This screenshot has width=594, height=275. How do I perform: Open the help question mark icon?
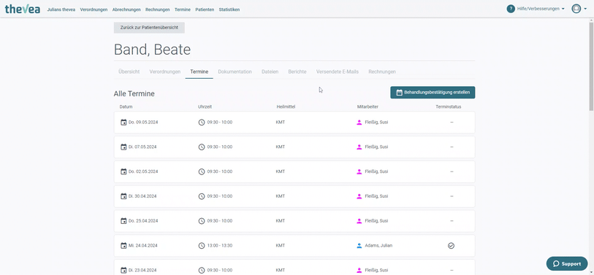point(511,9)
